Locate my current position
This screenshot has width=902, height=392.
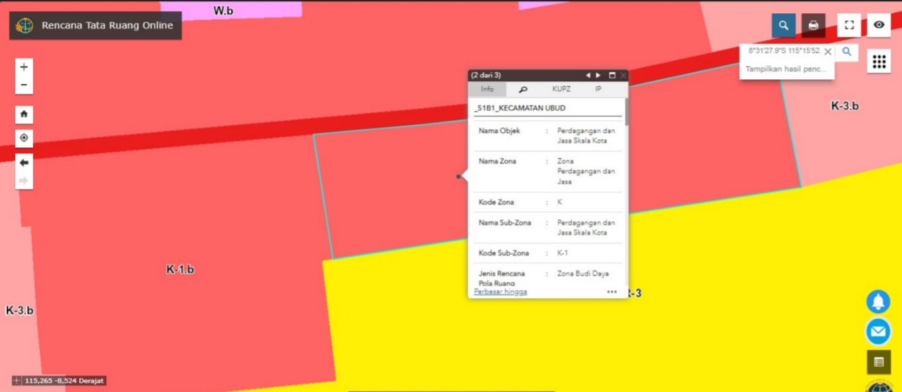(24, 138)
